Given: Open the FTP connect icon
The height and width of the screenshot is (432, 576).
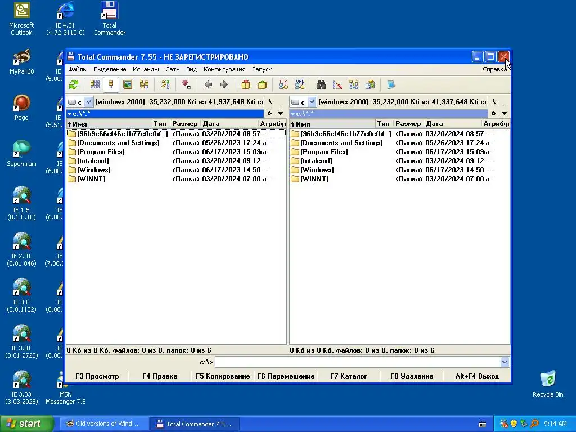Looking at the screenshot, I should click(x=283, y=85).
